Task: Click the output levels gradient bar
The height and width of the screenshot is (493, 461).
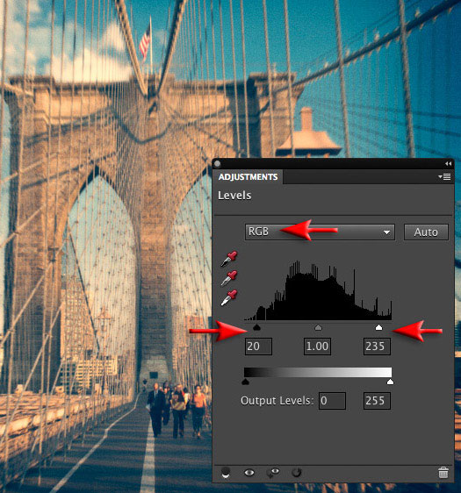Action: pyautogui.click(x=318, y=372)
